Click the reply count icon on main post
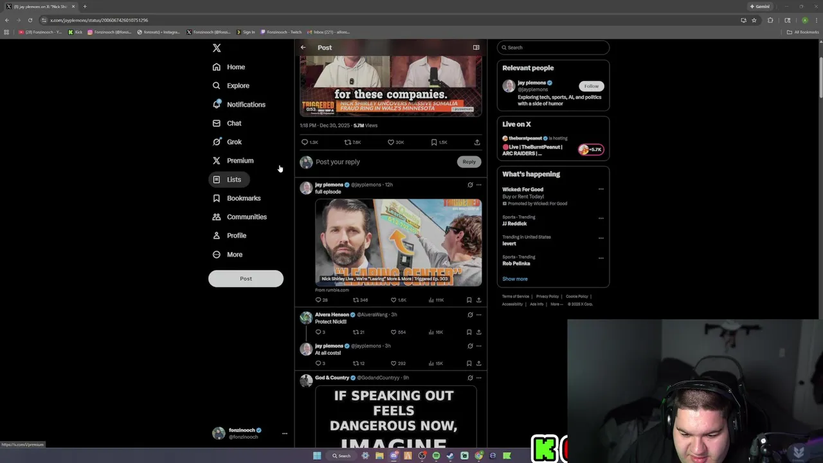The image size is (823, 463). click(305, 142)
